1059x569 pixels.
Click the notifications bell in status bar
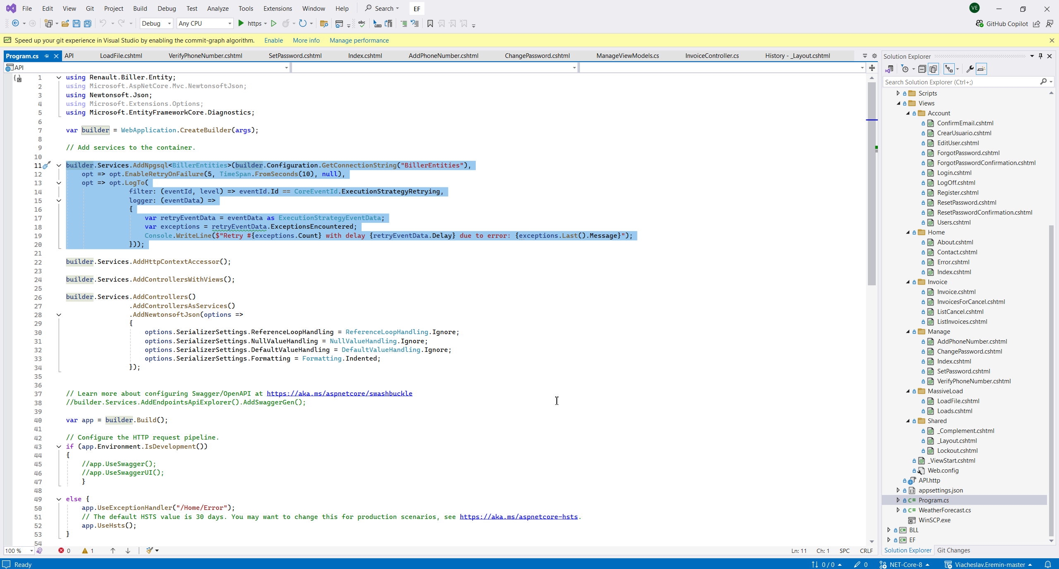(1048, 564)
